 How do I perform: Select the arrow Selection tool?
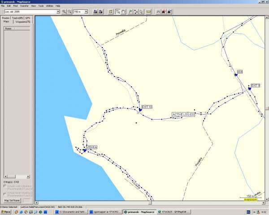coord(118,11)
